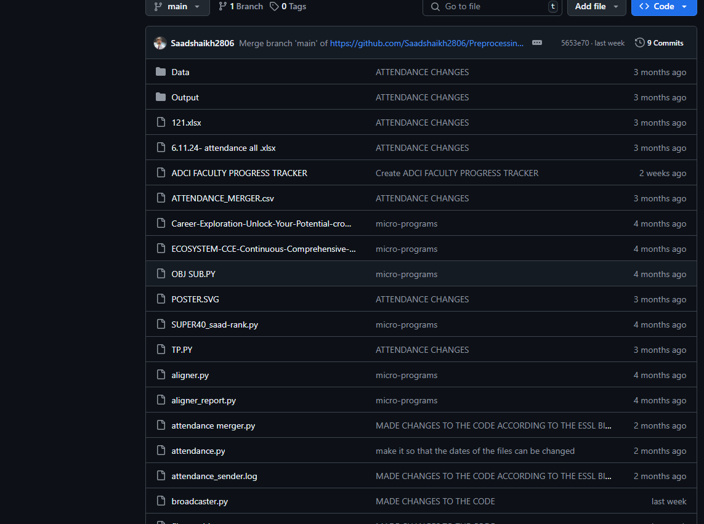704x524 pixels.
Task: Click file icon for POSTER.SVG
Action: [161, 299]
